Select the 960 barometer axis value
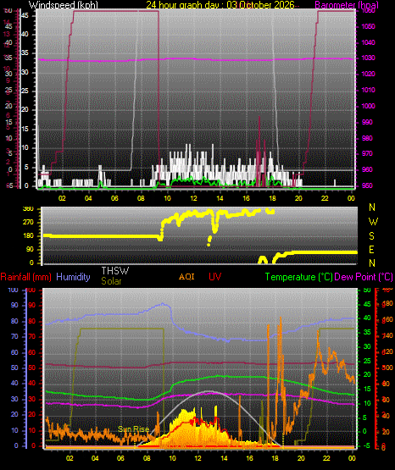The image size is (395, 470). coord(367,169)
